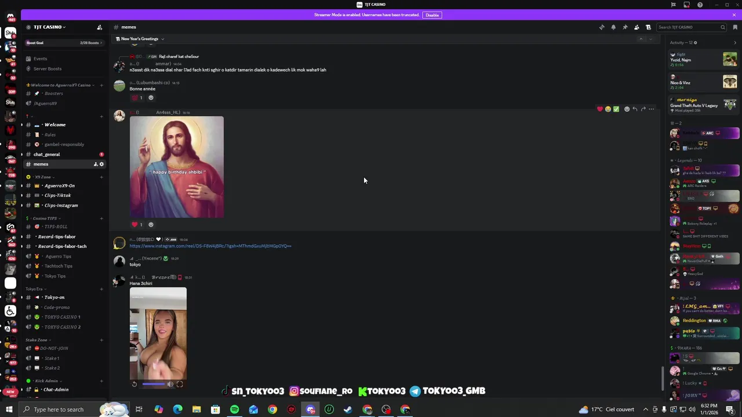Screen dimensions: 742x417
Task: Collapse the Tokyo Era category
Action: pos(35,289)
